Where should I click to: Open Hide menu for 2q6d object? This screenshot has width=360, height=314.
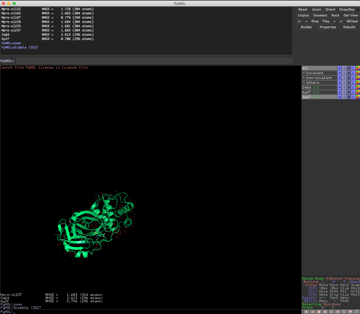coord(349,87)
